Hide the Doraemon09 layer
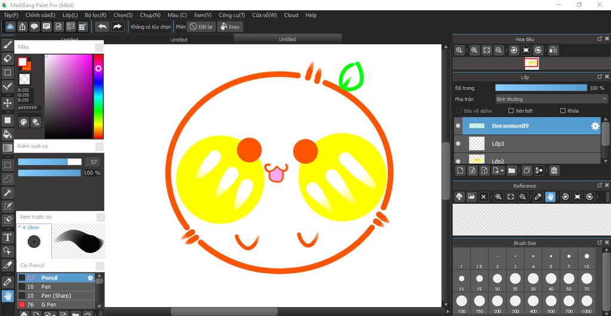Image resolution: width=611 pixels, height=316 pixels. click(x=458, y=126)
